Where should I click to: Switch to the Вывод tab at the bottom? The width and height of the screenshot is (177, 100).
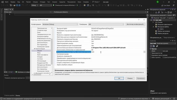click(18, 96)
